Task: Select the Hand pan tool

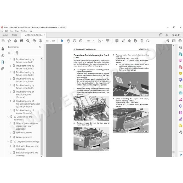Action: click(x=68, y=41)
